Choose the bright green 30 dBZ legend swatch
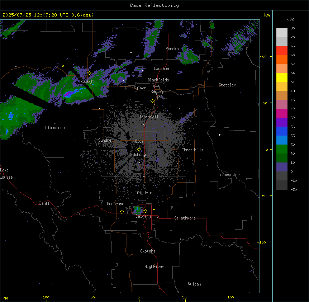309x302 pixels. (x=282, y=149)
